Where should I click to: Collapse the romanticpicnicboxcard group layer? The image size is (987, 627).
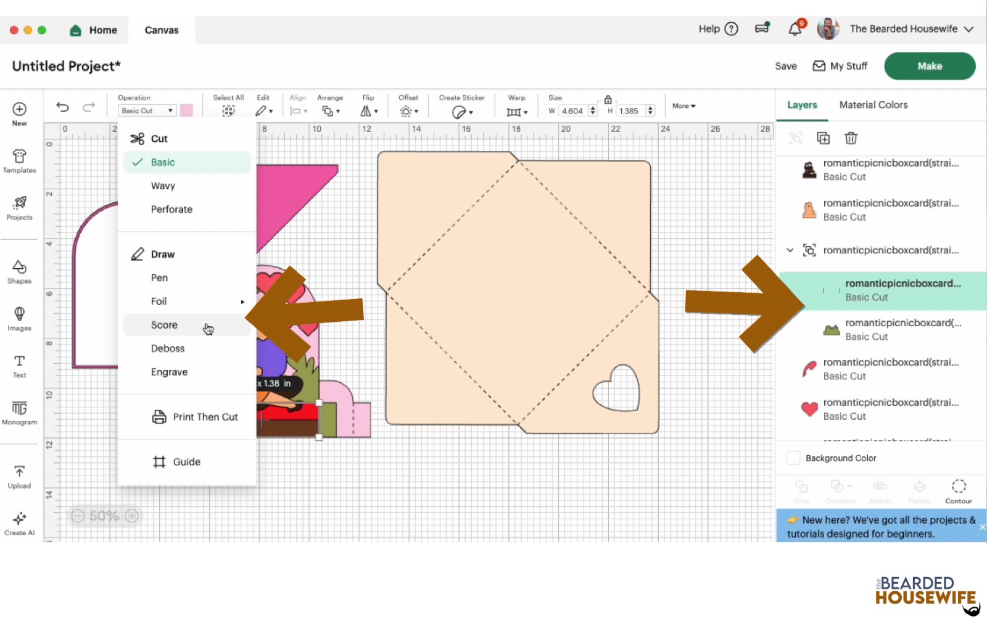pyautogui.click(x=790, y=250)
